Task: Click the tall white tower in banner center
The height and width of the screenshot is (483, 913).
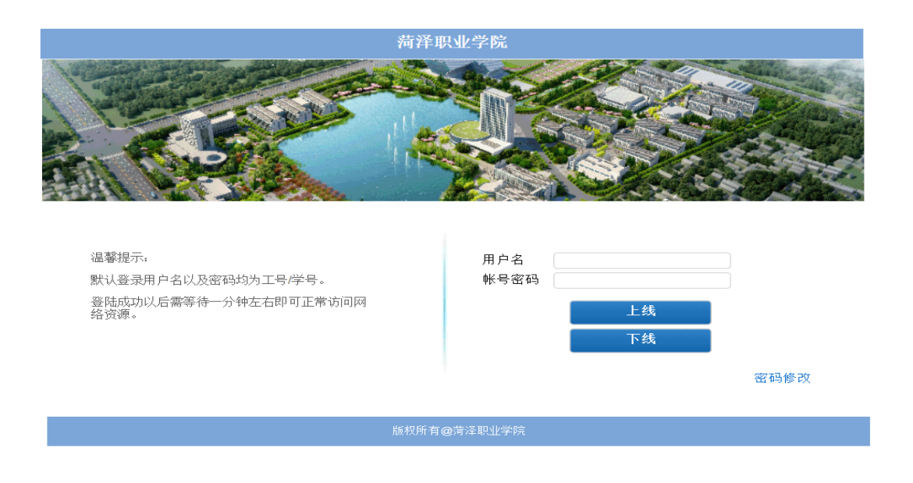Action: click(495, 115)
